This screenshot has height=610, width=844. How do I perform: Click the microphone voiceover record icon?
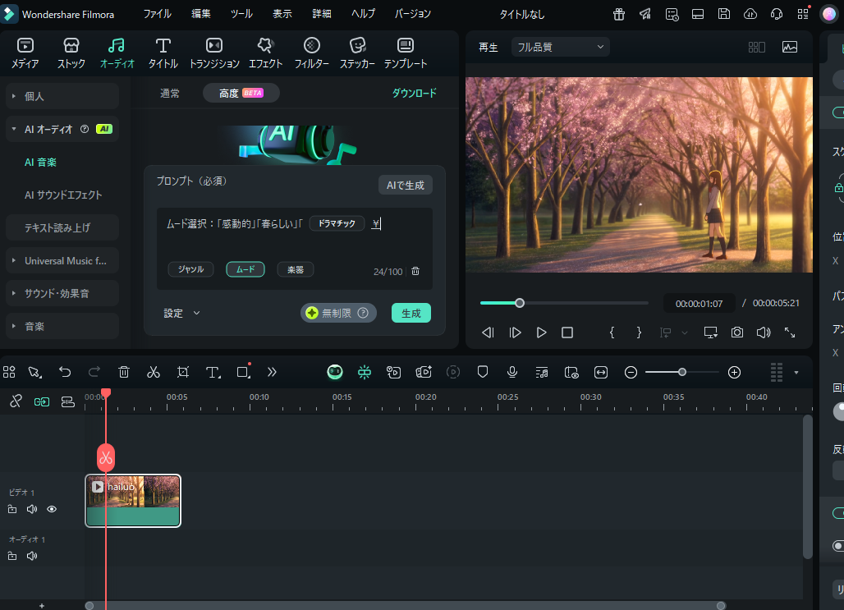512,372
